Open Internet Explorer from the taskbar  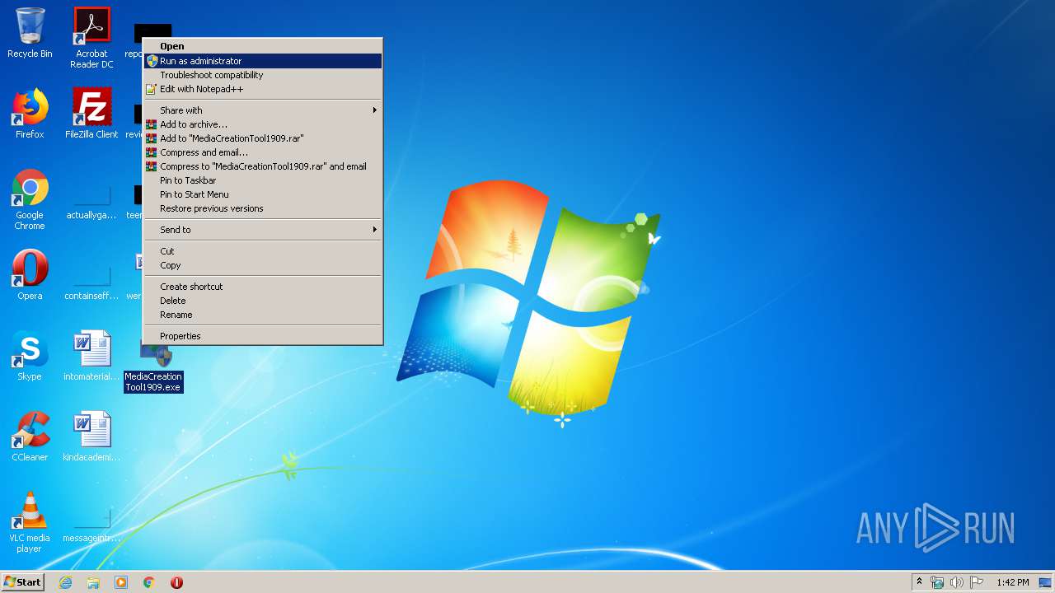[65, 582]
